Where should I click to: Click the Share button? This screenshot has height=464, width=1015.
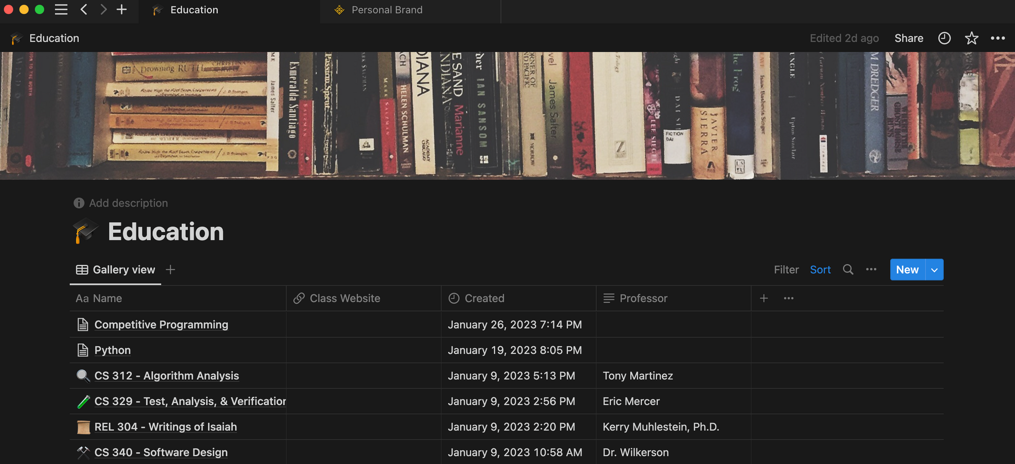(x=908, y=39)
